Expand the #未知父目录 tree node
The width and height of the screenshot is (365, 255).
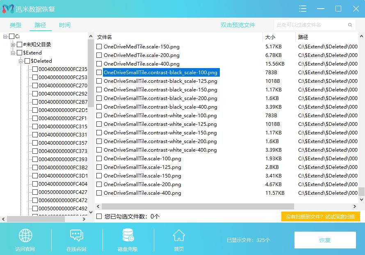[13, 45]
